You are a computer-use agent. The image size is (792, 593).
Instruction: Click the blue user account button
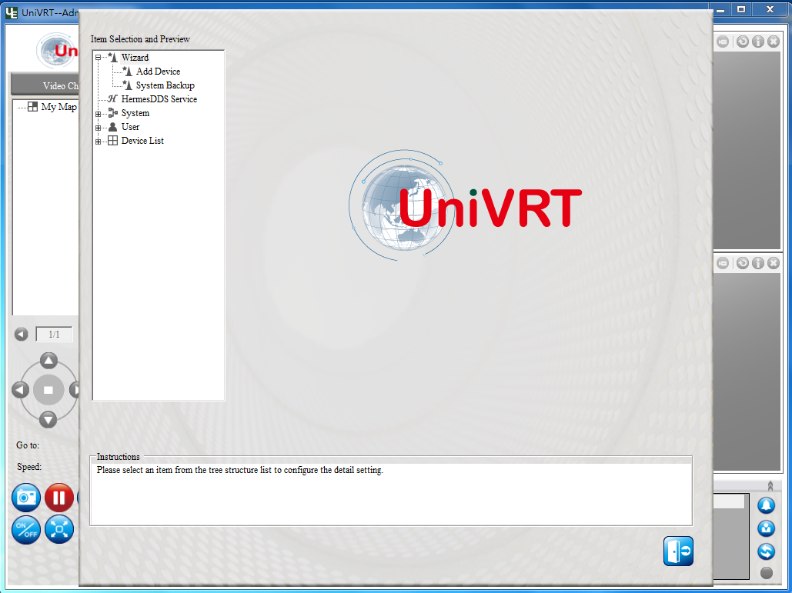pyautogui.click(x=767, y=528)
